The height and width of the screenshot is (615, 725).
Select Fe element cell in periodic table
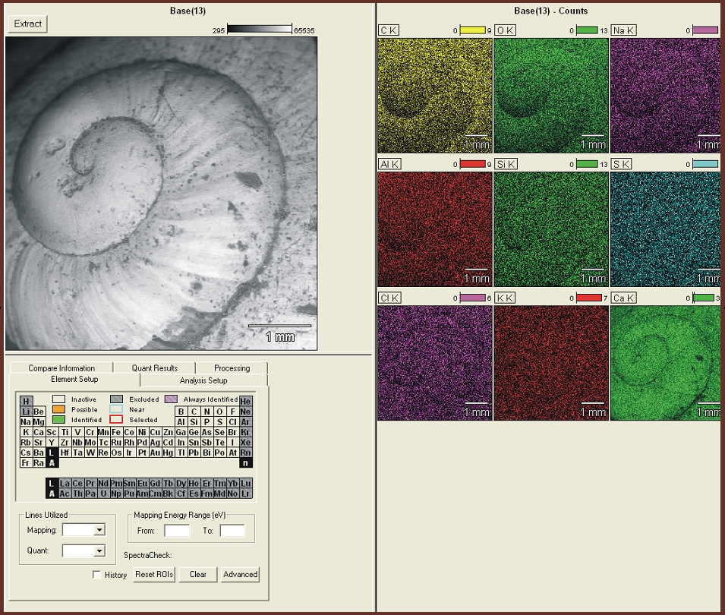point(116,432)
